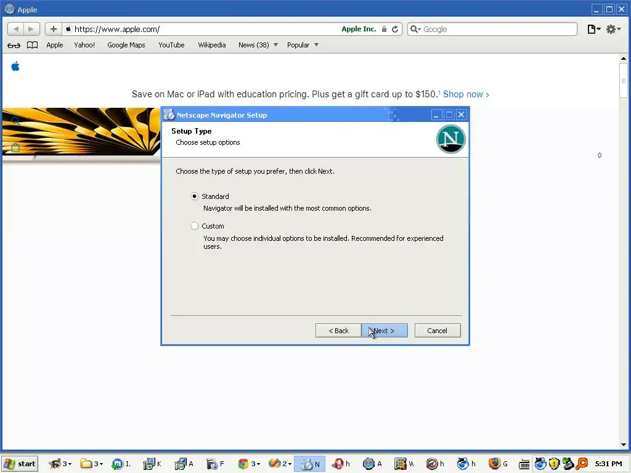631x473 pixels.
Task: Click the blue Apple logo on the page
Action: (x=15, y=66)
